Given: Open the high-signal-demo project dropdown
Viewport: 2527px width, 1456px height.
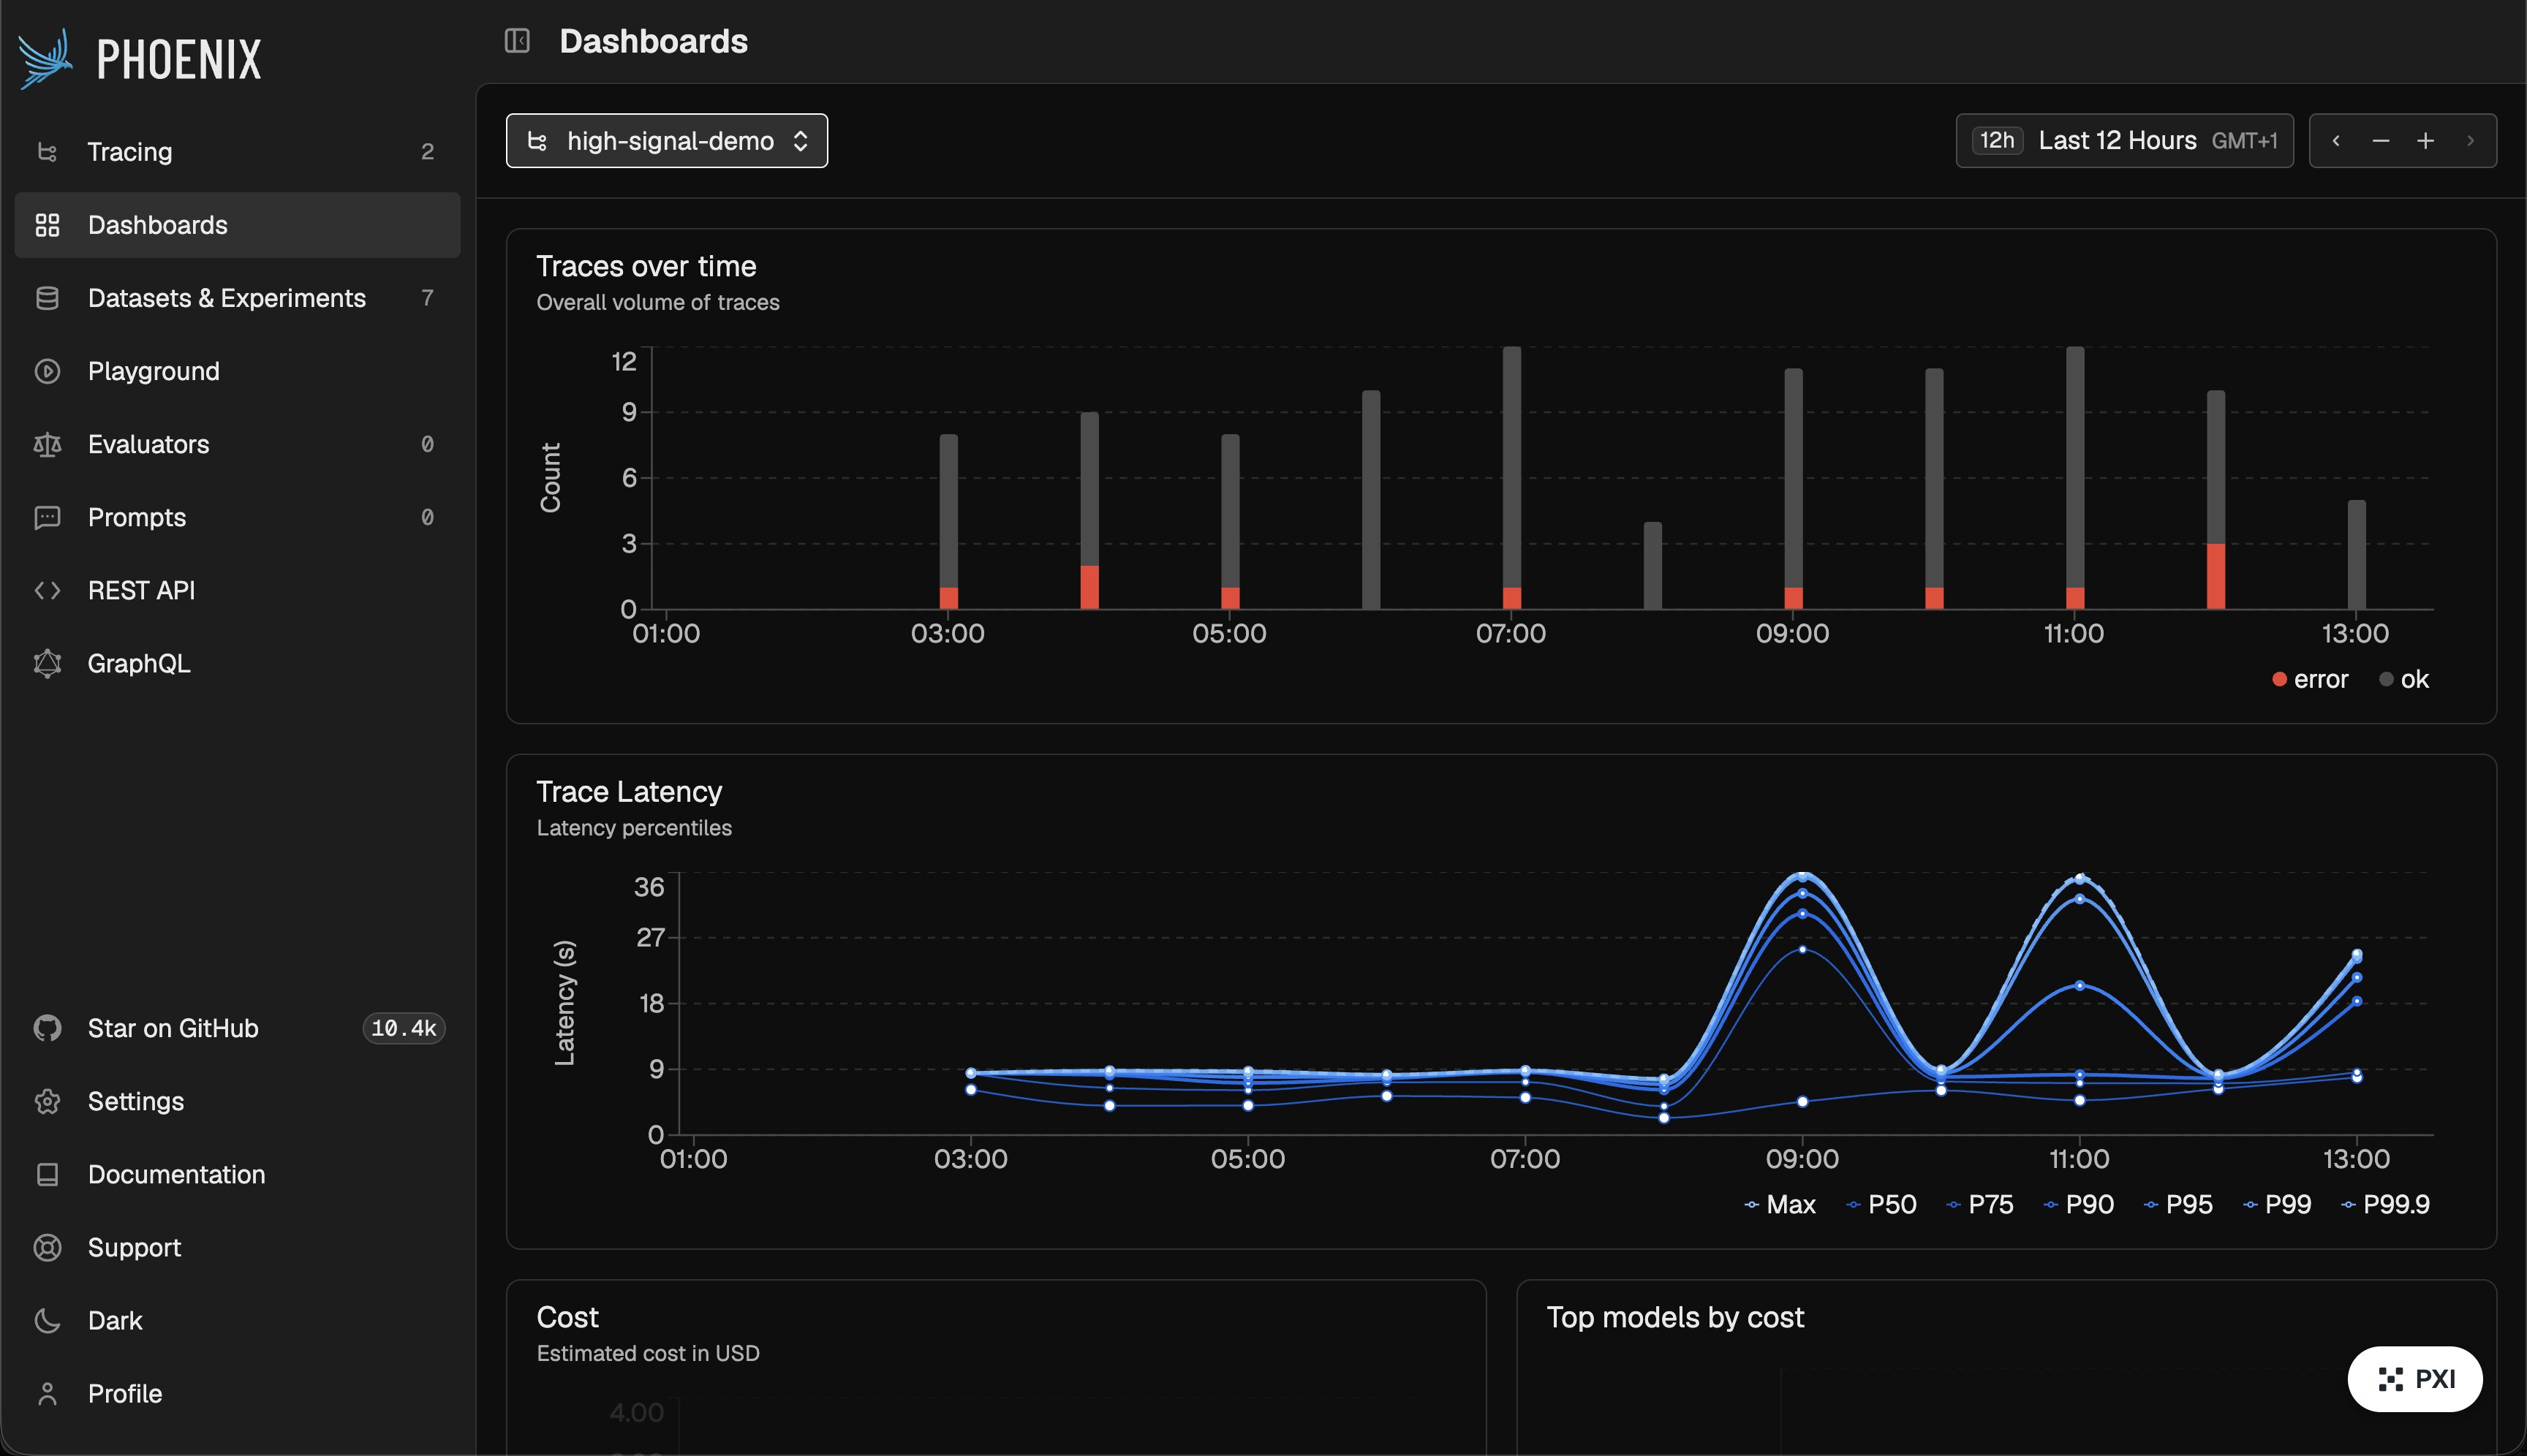Looking at the screenshot, I should click(666, 141).
